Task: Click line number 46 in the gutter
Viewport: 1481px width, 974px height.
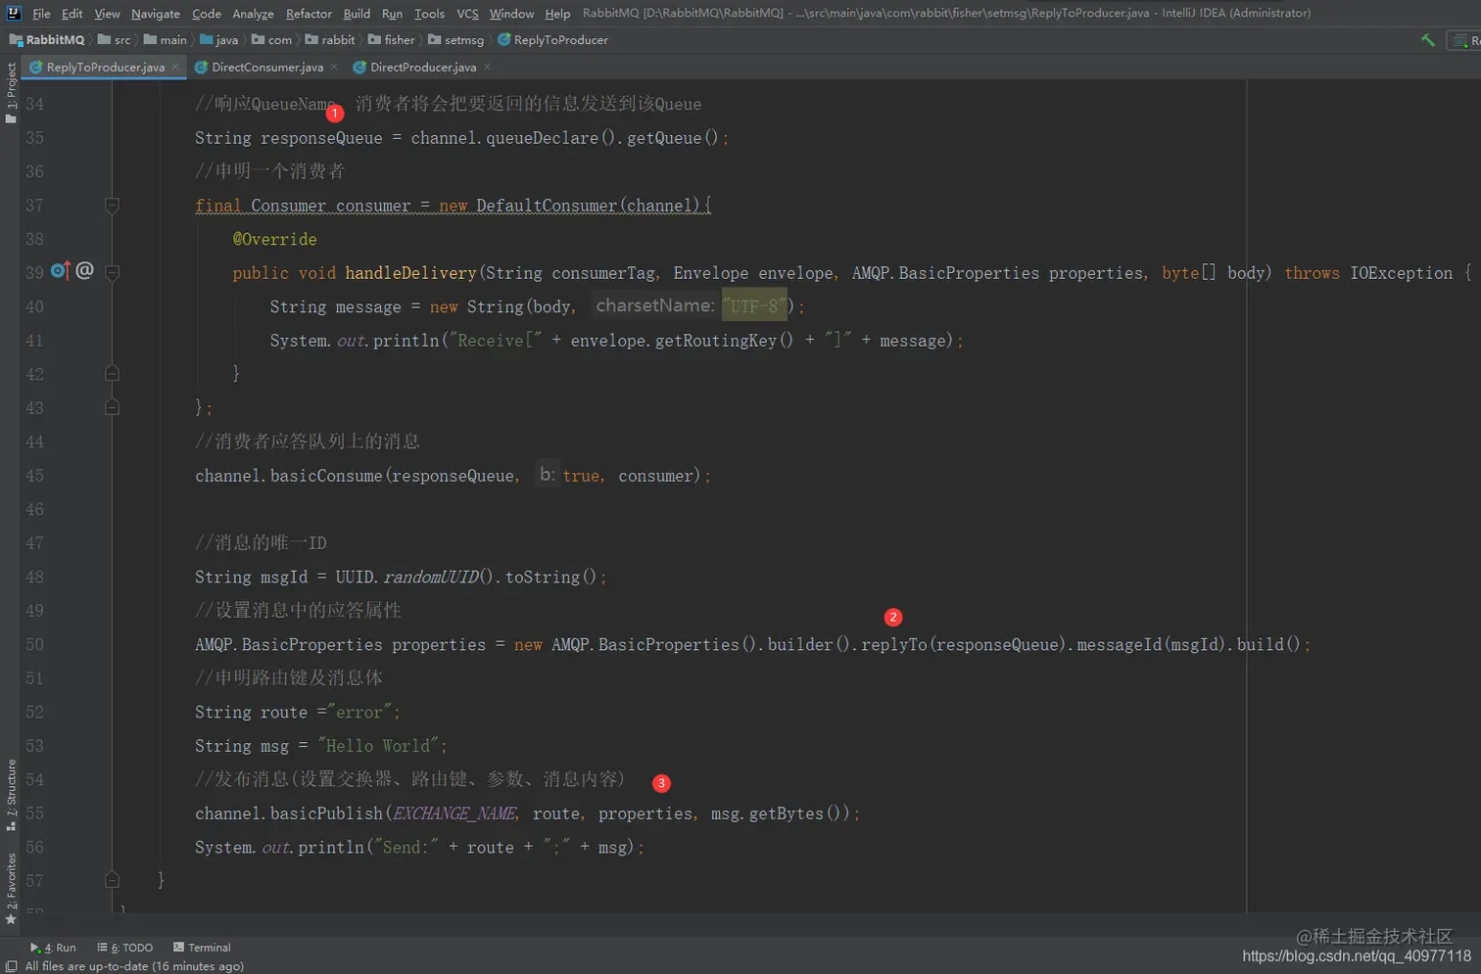Action: [x=34, y=510]
